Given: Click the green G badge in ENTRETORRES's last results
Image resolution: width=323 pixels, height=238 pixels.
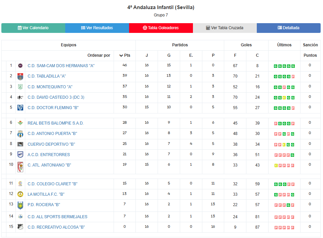Looking at the screenshot, I should [x=292, y=155].
